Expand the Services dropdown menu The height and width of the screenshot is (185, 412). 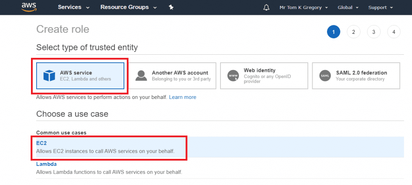tap(74, 7)
